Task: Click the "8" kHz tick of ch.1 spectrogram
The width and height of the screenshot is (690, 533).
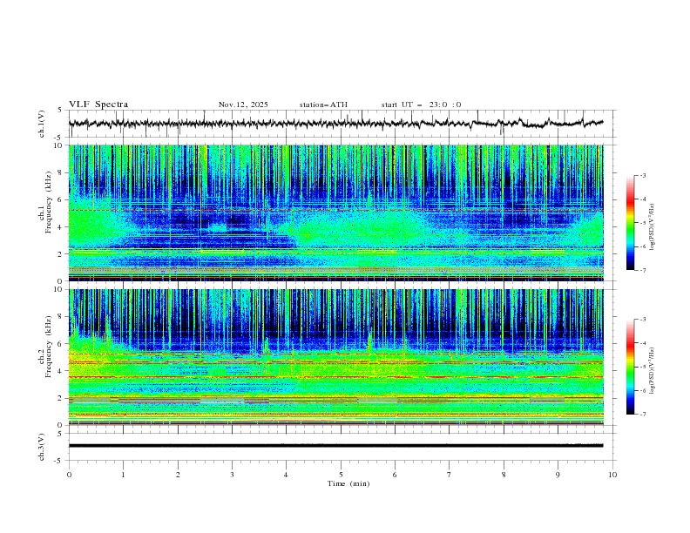Action: [62, 172]
